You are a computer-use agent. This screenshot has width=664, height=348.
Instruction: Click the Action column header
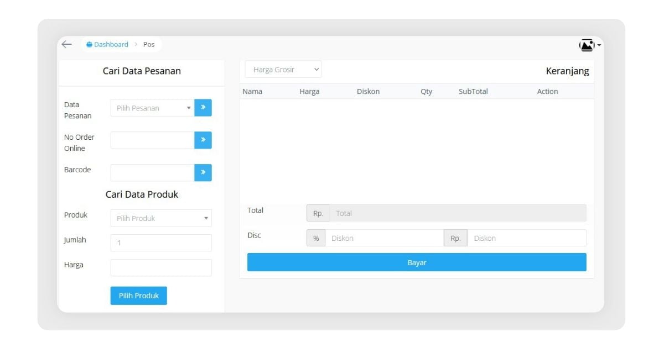point(547,91)
